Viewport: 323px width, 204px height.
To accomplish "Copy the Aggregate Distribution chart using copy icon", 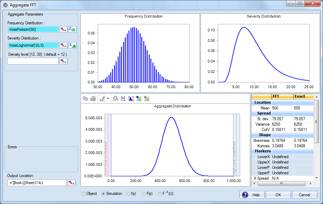I will pos(86,98).
